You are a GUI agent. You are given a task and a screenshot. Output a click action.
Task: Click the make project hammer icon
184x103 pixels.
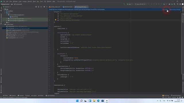point(124,4)
